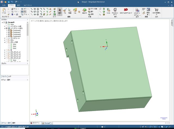Click the Project (投影) tool
This screenshot has width=174, height=129.
coord(91,14)
